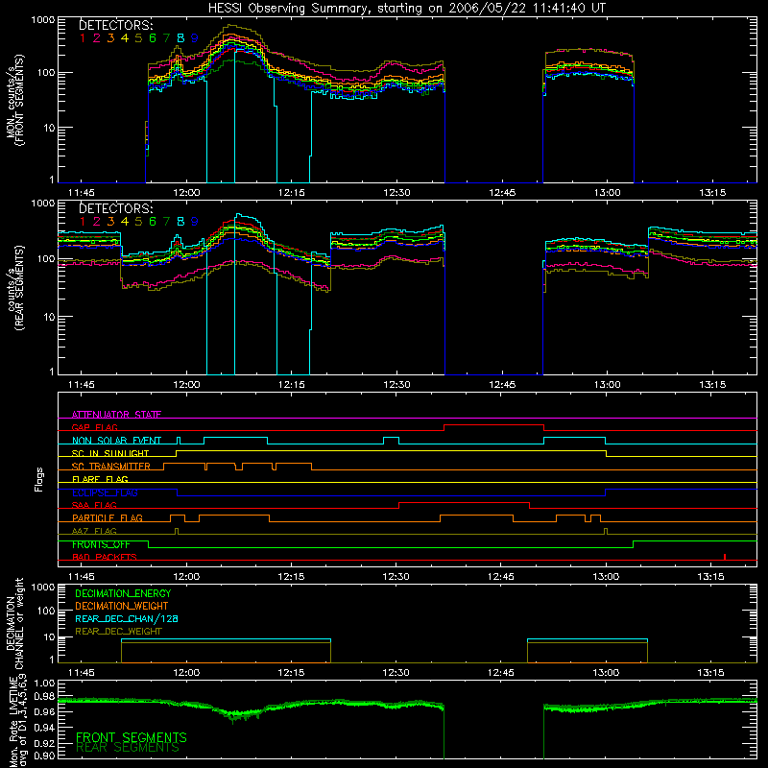Click detector number 9 in the front segments legend
This screenshot has height=768, width=768.
point(195,37)
